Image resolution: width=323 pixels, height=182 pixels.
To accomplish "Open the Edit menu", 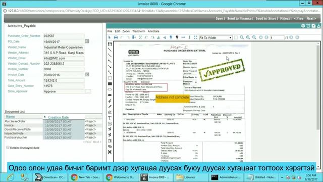I will tap(117, 31).
